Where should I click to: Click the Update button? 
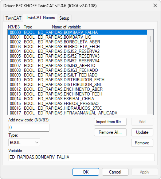point(142,132)
